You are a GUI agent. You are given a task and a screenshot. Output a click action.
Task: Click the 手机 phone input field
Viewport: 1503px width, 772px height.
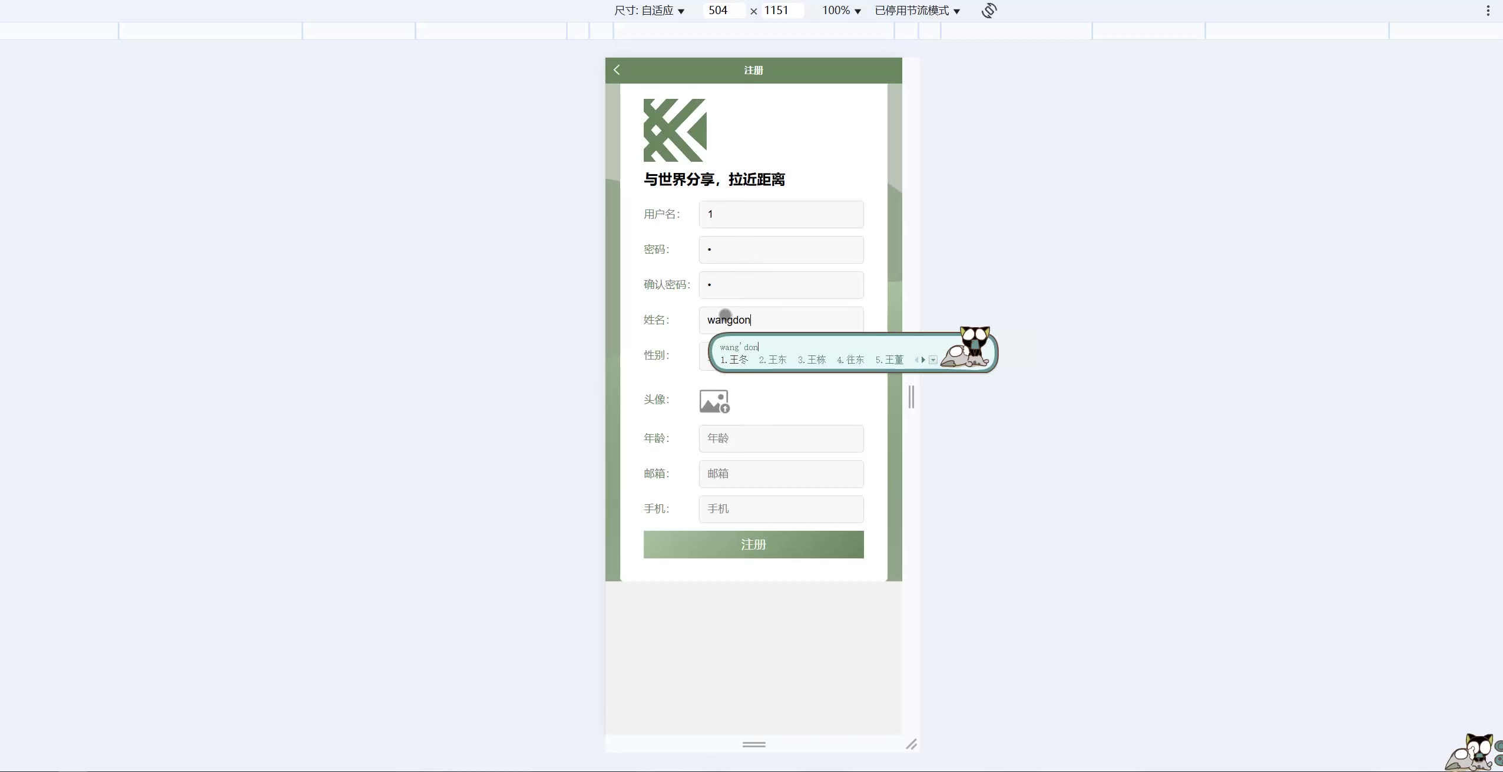tap(781, 509)
